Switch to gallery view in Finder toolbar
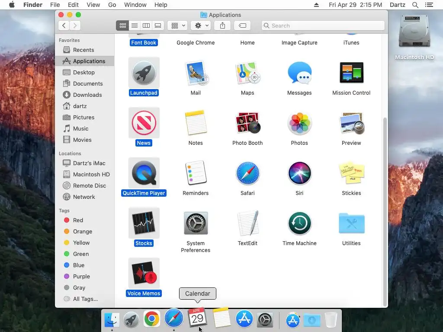The width and height of the screenshot is (443, 332). coord(158,26)
